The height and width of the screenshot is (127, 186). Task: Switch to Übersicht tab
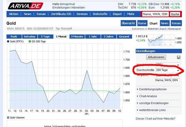pos(128,23)
